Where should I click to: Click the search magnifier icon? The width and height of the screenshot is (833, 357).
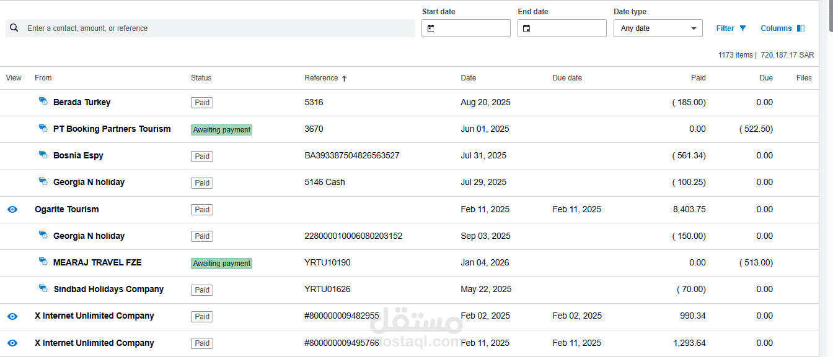point(14,28)
